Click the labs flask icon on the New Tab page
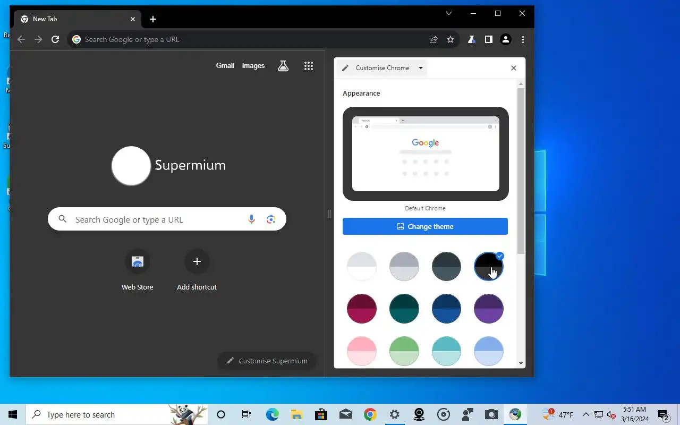 [x=283, y=66]
